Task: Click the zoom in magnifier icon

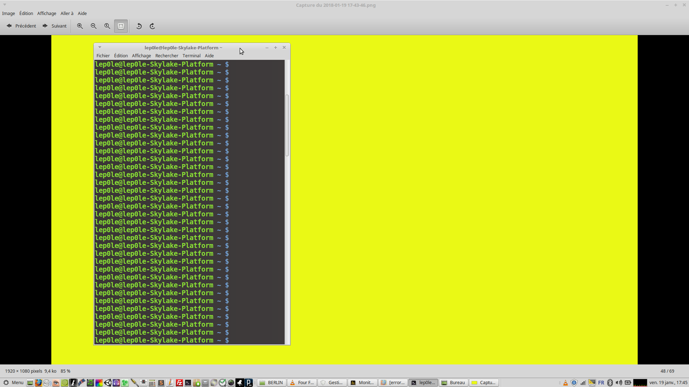Action: [x=80, y=26]
